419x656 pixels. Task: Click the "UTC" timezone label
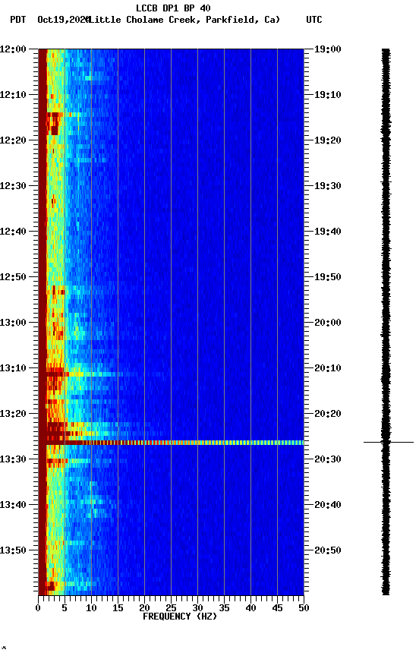pos(314,20)
